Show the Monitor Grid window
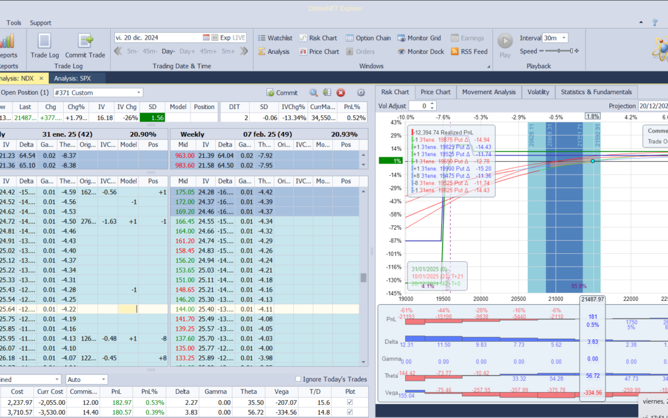 click(x=419, y=38)
